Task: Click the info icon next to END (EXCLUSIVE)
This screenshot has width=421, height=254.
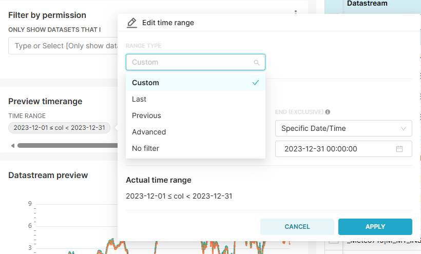Action: tap(328, 112)
